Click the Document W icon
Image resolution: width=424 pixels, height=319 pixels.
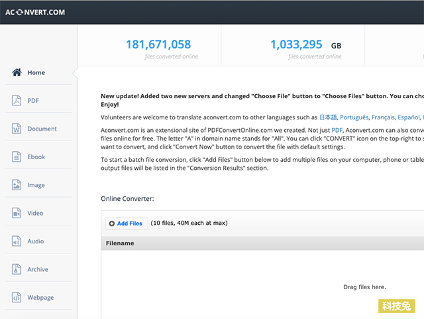pos(17,129)
